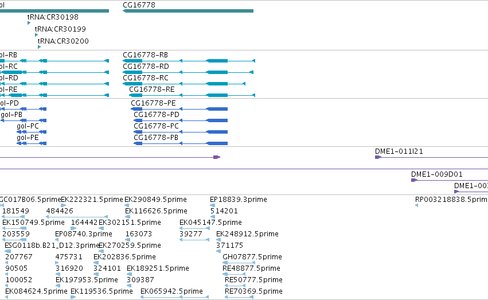The image size is (488, 300).
Task: Click the GH07877.5prime EST feature
Action: click(239, 263)
